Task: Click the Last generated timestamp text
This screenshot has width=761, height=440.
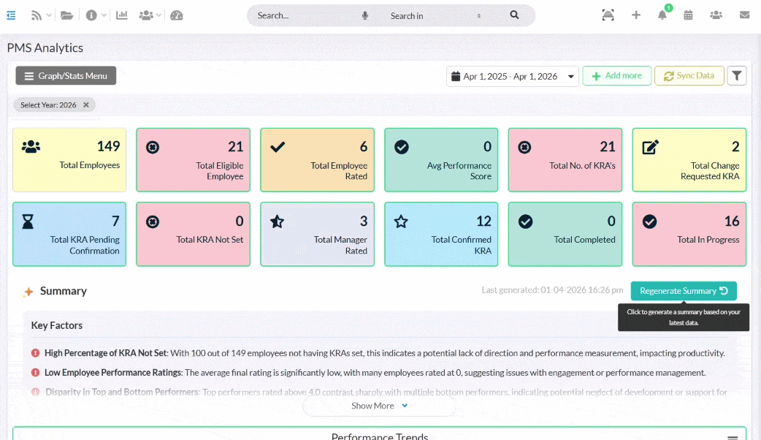Action: coord(552,290)
